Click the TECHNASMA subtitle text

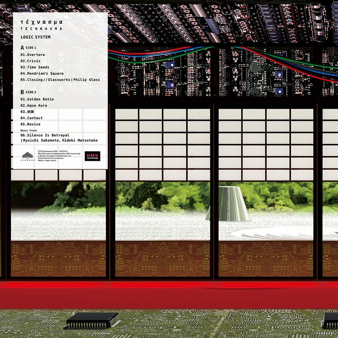point(42,29)
